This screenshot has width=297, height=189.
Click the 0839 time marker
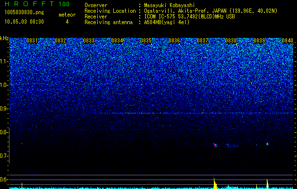click(259, 41)
